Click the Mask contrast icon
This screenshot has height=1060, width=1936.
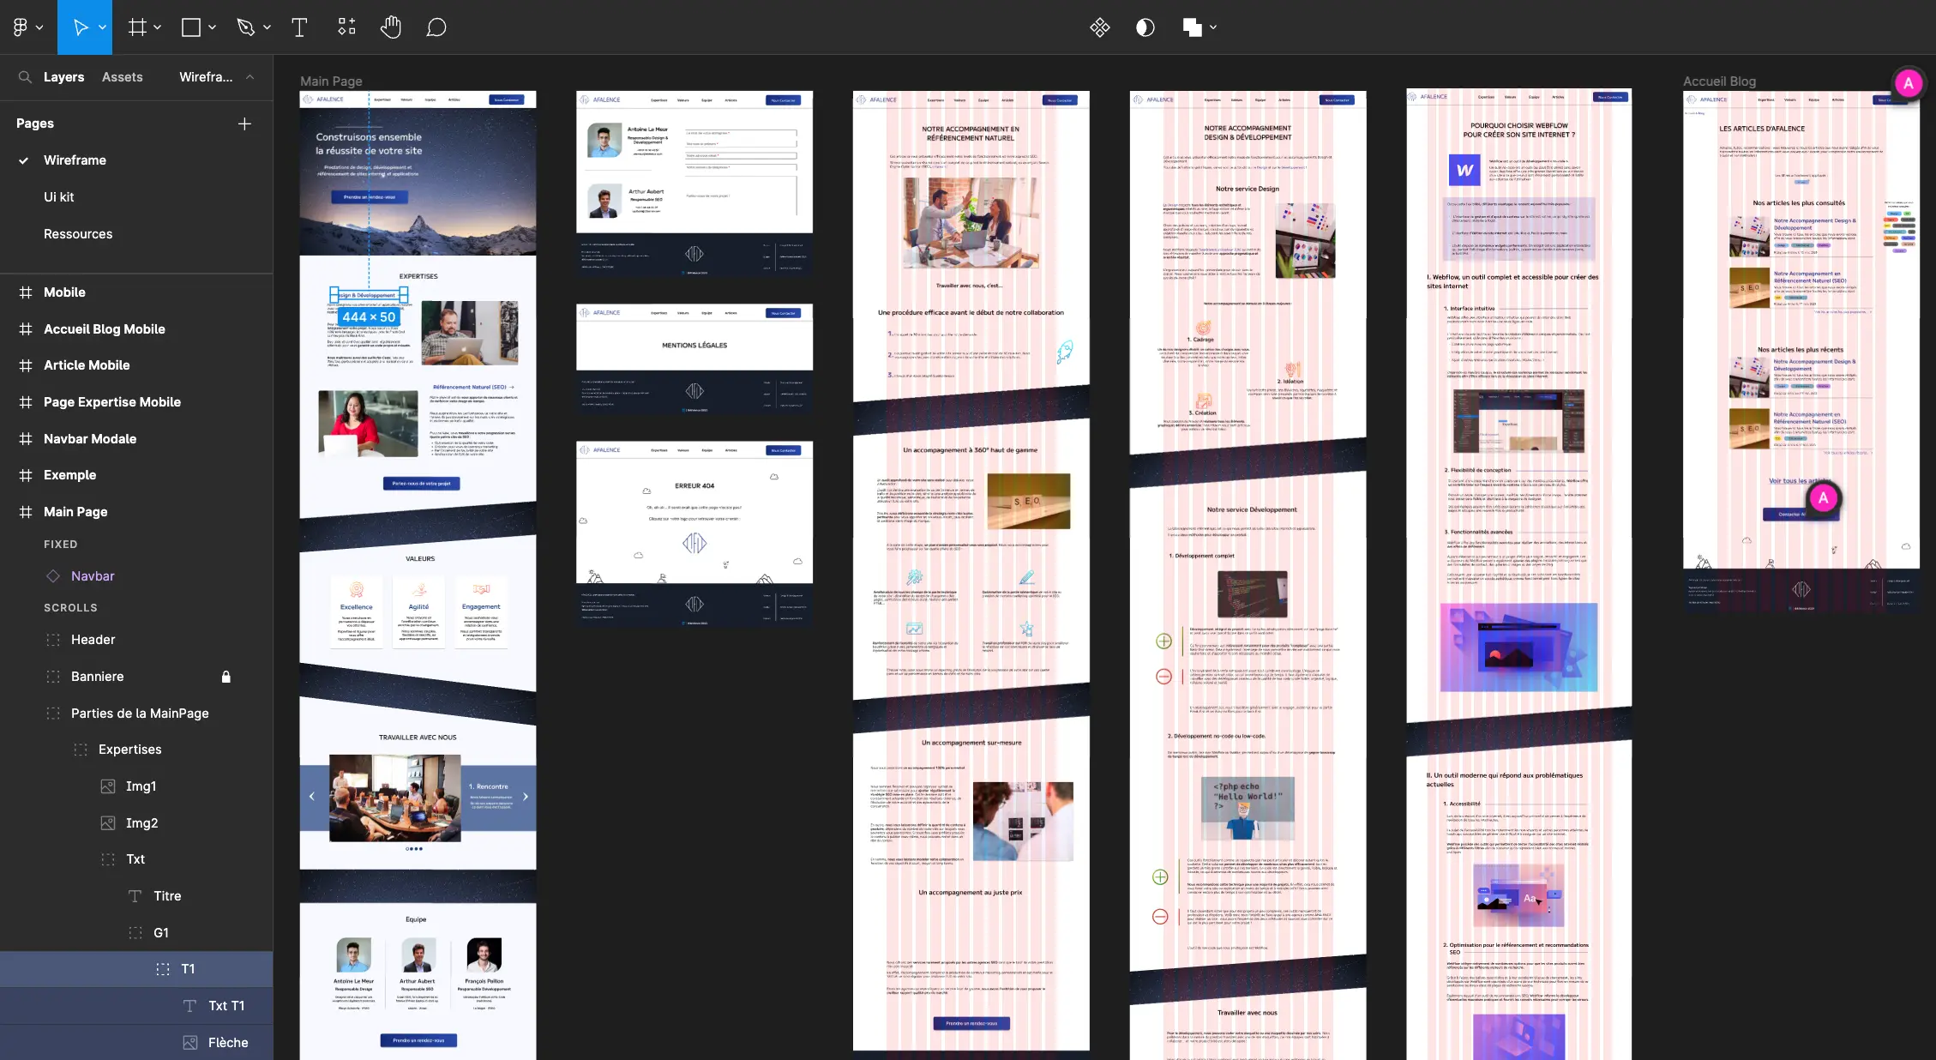pos(1145,27)
